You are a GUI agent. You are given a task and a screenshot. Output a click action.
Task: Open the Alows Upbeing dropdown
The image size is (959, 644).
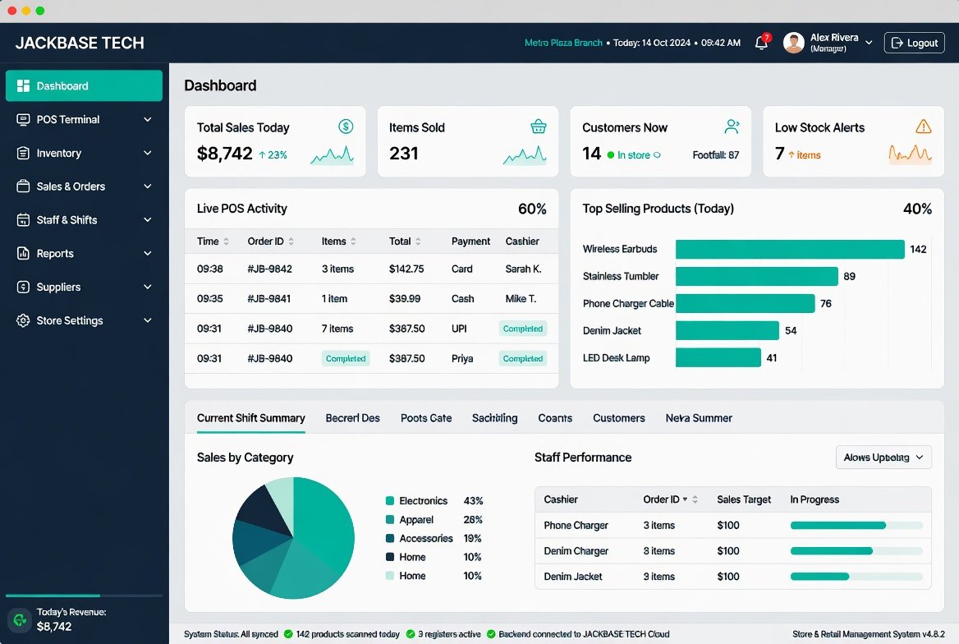883,458
